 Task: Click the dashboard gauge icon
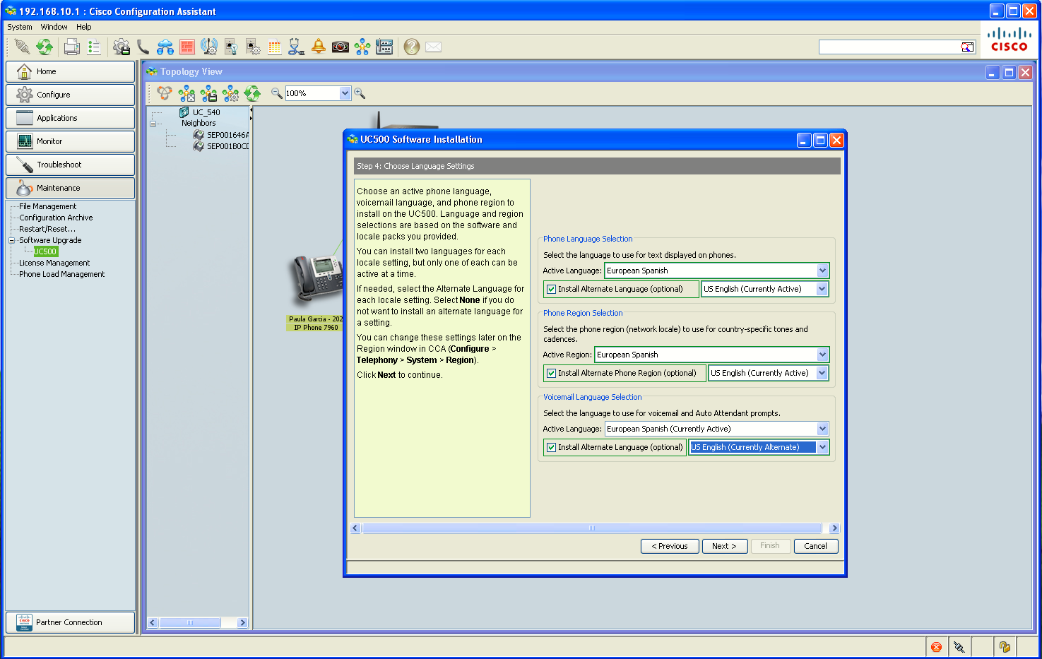click(x=341, y=47)
